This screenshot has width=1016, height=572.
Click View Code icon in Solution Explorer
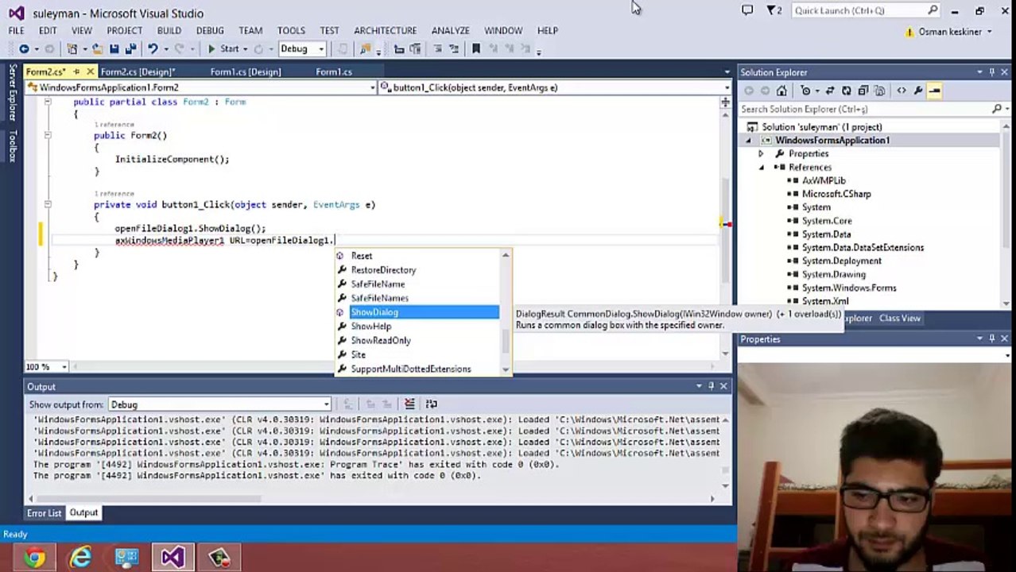[902, 91]
